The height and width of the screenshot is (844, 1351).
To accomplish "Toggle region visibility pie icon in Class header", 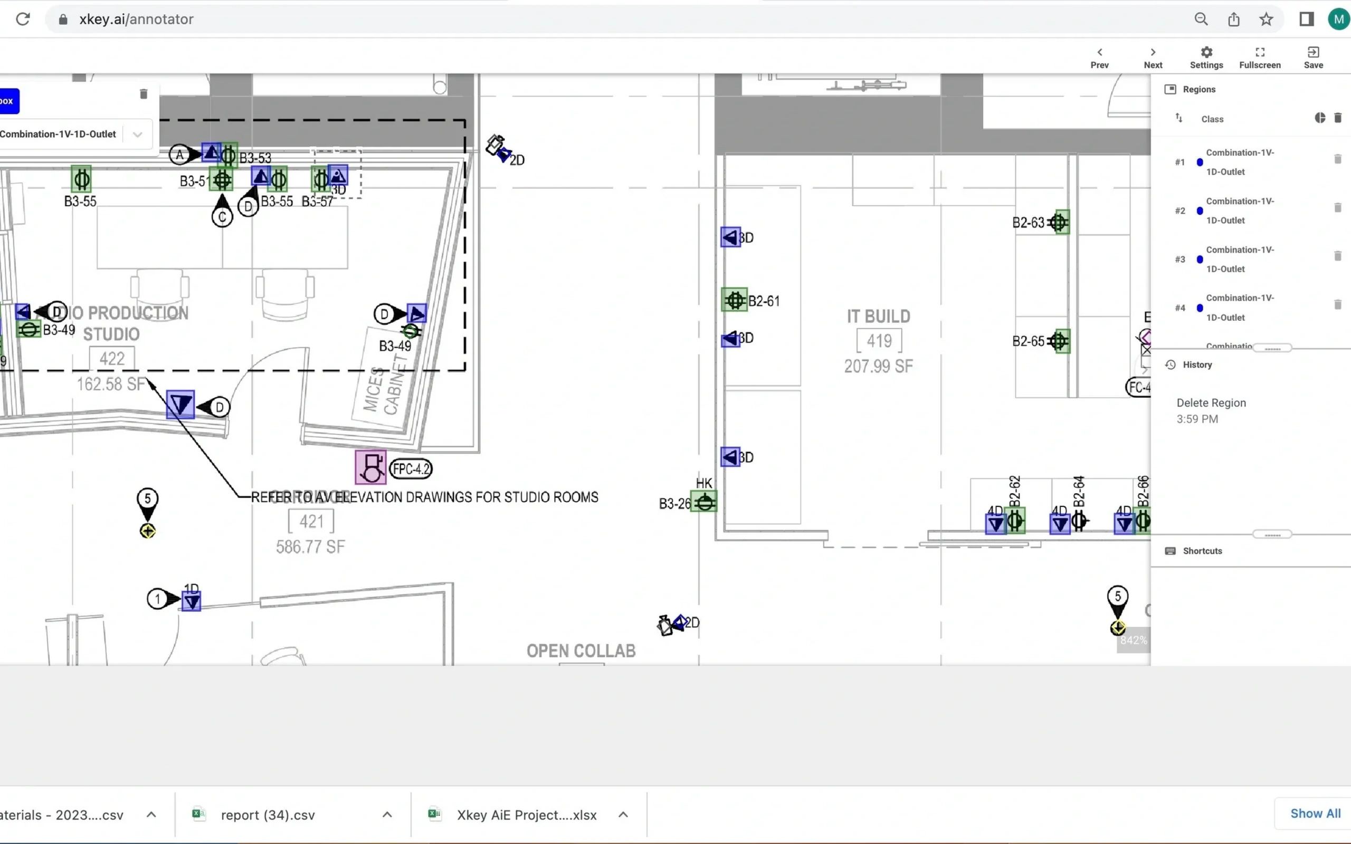I will click(1319, 118).
